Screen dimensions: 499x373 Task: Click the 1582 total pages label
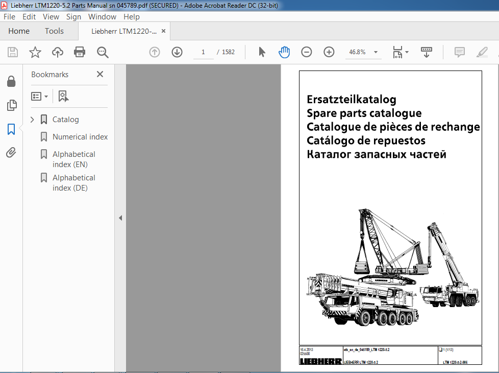[228, 52]
